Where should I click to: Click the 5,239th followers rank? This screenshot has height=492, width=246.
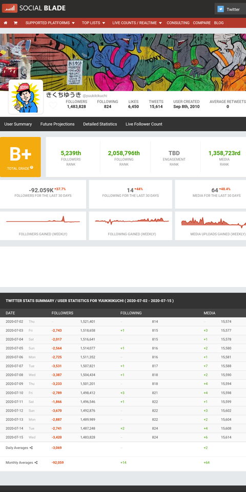[x=71, y=153]
